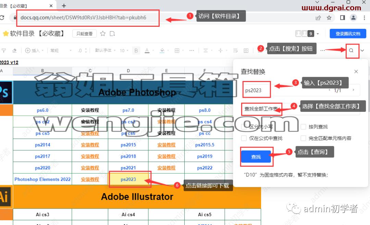370x225 pixels.
Task: Select column E header
Action: pyautogui.click(x=166, y=71)
